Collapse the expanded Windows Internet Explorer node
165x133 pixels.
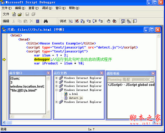[x=56, y=90]
